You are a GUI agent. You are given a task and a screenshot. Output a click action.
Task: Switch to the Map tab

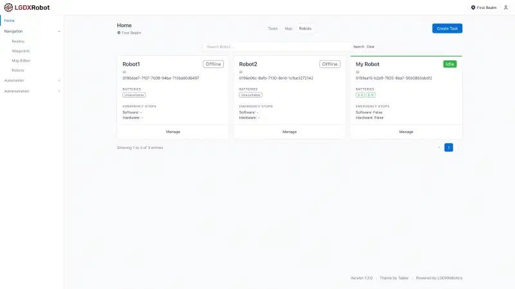[288, 28]
